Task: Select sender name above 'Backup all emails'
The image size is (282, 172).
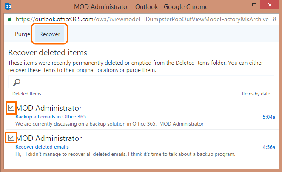Action: point(49,108)
